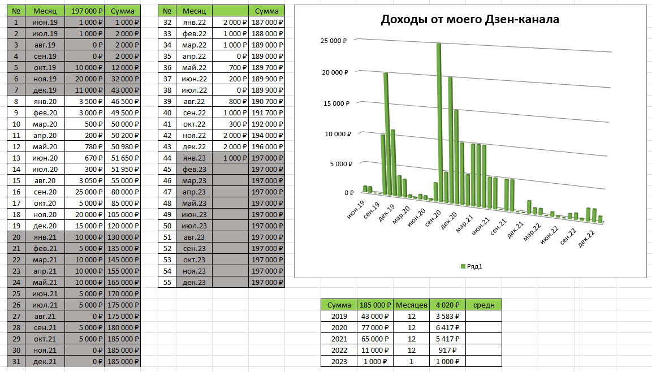The image size is (652, 372).
Task: Click the 'Месяцев' summary header cell
Action: pos(411,305)
